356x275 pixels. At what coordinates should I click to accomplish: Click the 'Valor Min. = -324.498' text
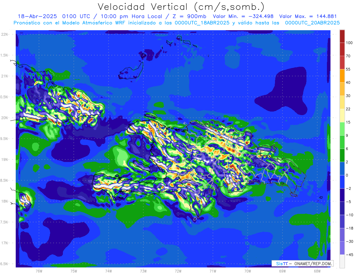click(243, 16)
